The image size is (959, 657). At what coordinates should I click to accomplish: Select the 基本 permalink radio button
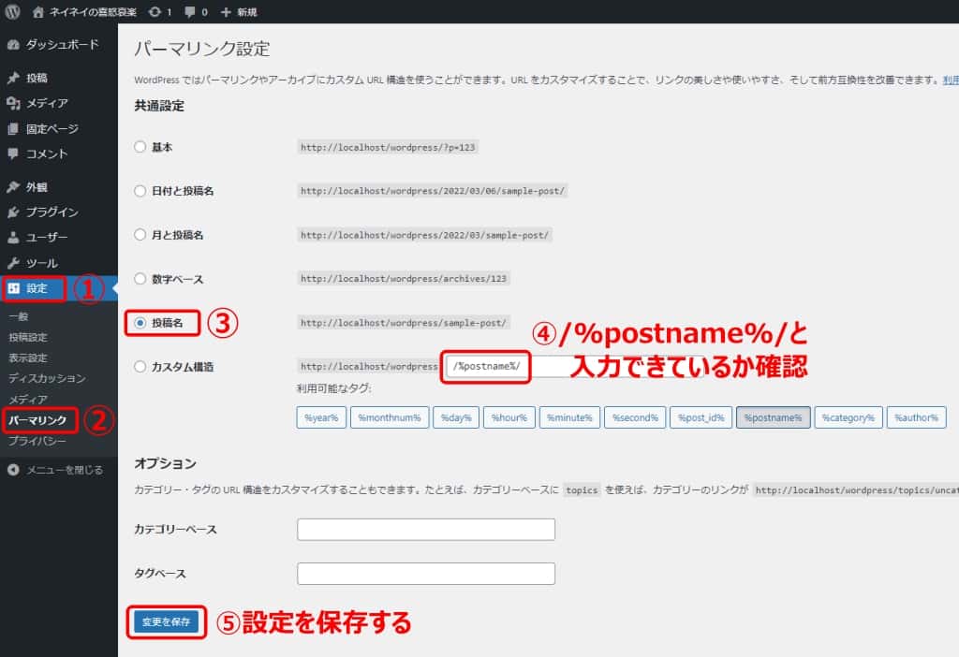pos(140,147)
